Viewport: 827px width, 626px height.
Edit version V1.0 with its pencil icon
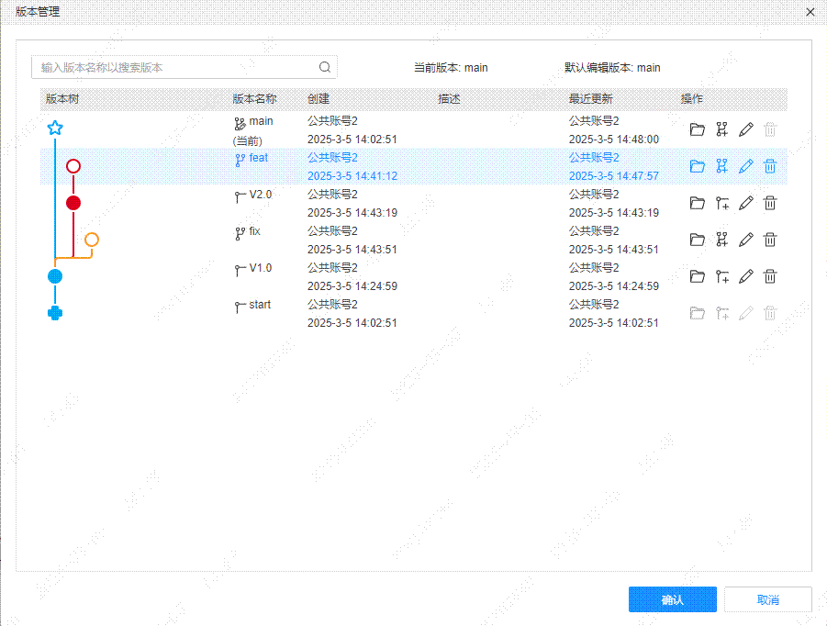(745, 276)
